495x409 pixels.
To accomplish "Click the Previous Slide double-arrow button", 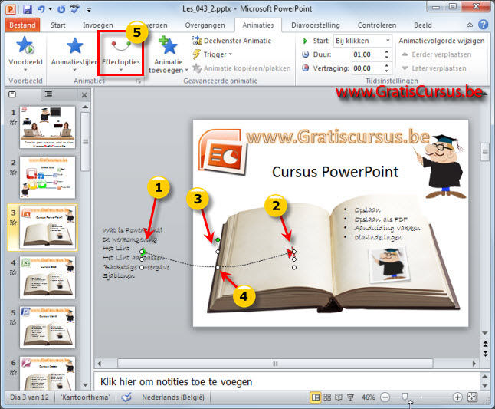I will click(485, 345).
